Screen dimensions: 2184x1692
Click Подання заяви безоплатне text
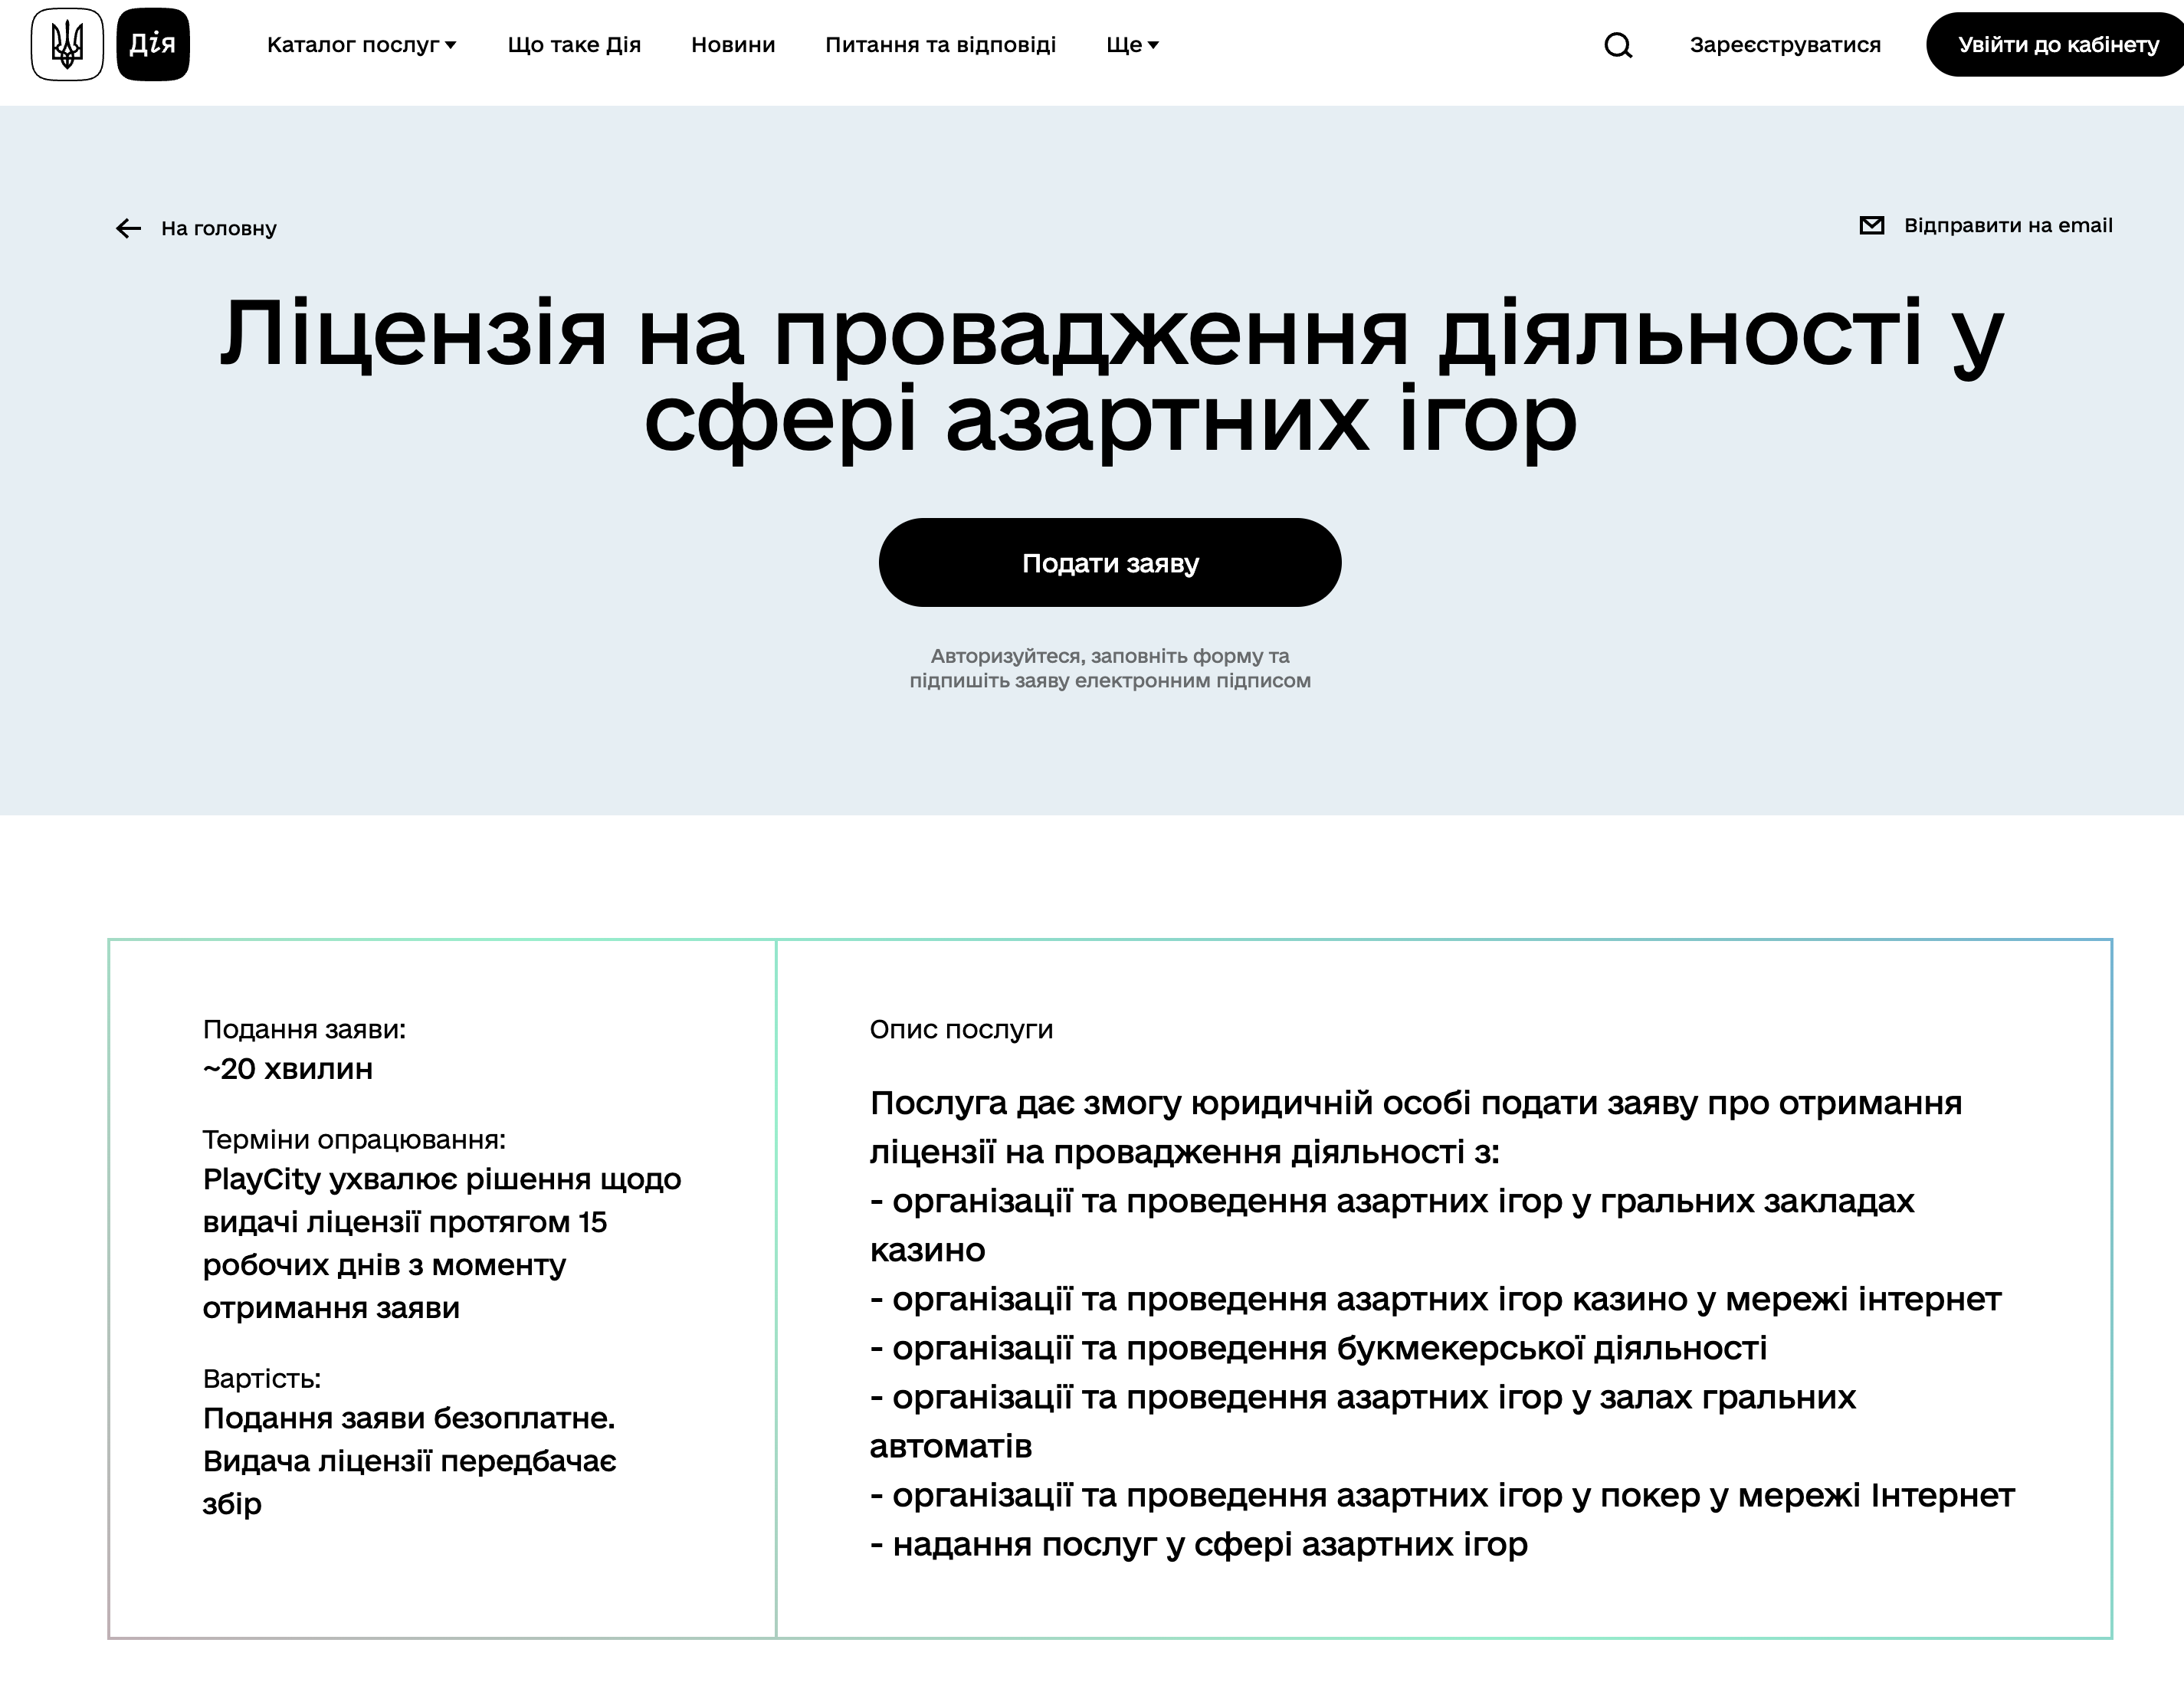tap(409, 1418)
